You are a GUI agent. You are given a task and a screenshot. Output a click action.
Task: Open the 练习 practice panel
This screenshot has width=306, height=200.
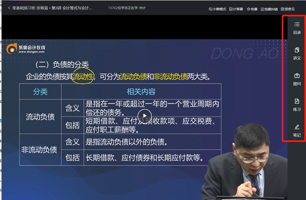pos(297,105)
